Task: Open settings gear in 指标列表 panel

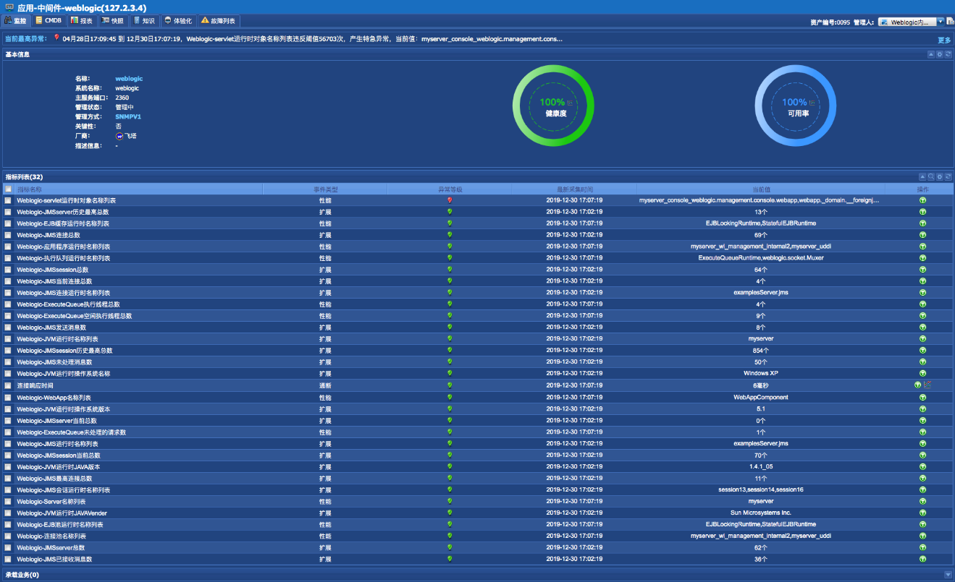Action: pyautogui.click(x=940, y=177)
